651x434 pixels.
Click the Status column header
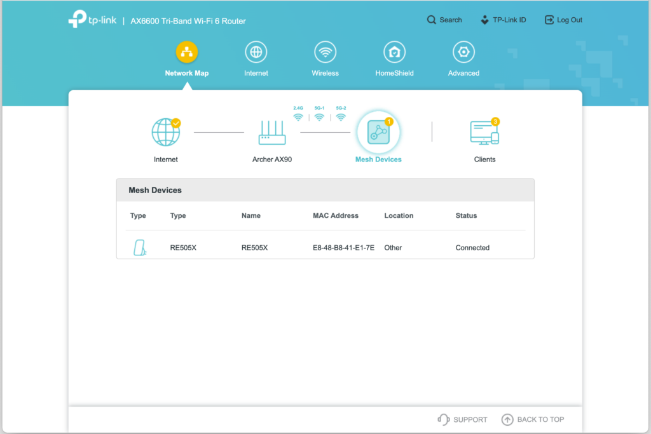tap(466, 215)
